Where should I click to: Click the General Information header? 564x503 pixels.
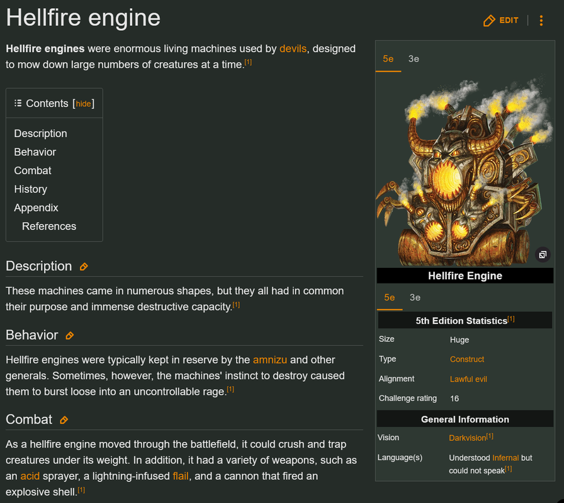(x=465, y=419)
